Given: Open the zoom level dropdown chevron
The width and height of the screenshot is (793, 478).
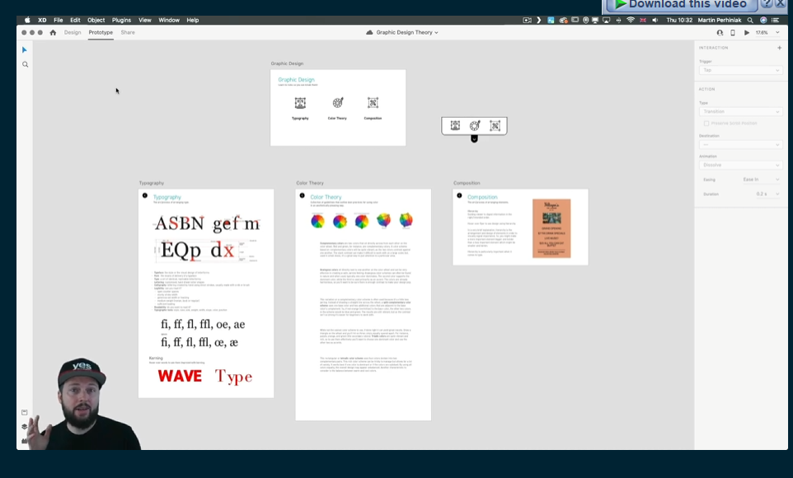Looking at the screenshot, I should pos(777,32).
